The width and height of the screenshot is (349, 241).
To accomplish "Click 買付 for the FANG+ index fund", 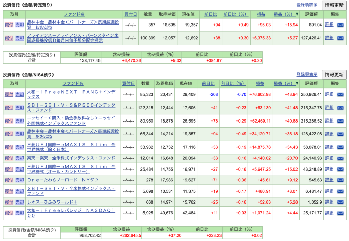I will click(x=9, y=95).
